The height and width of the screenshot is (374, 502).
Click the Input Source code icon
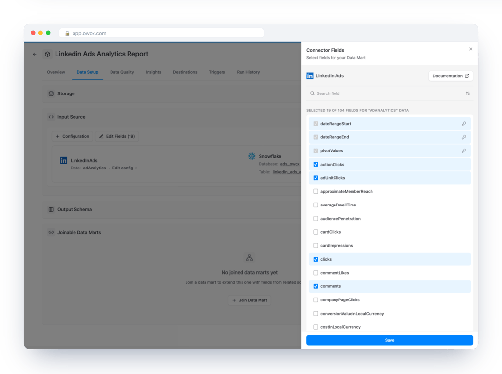(51, 117)
